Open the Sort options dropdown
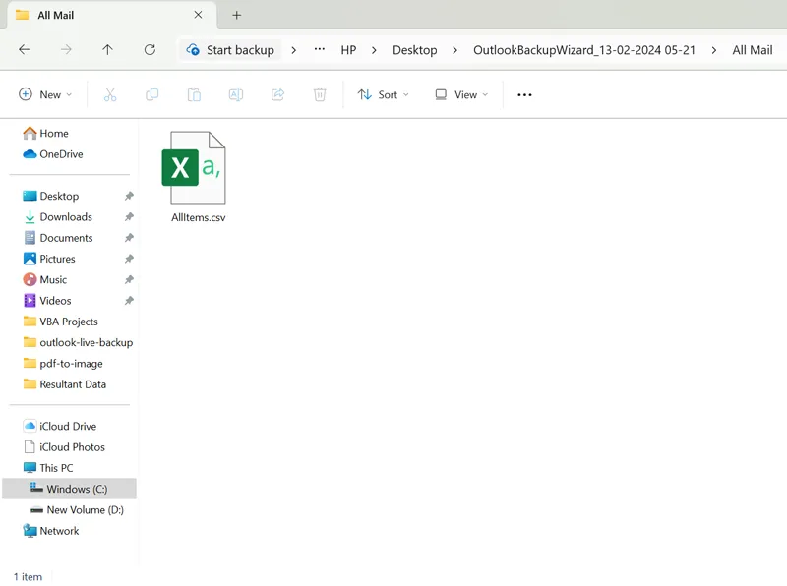Screen dimensions: 787x586 [x=384, y=94]
